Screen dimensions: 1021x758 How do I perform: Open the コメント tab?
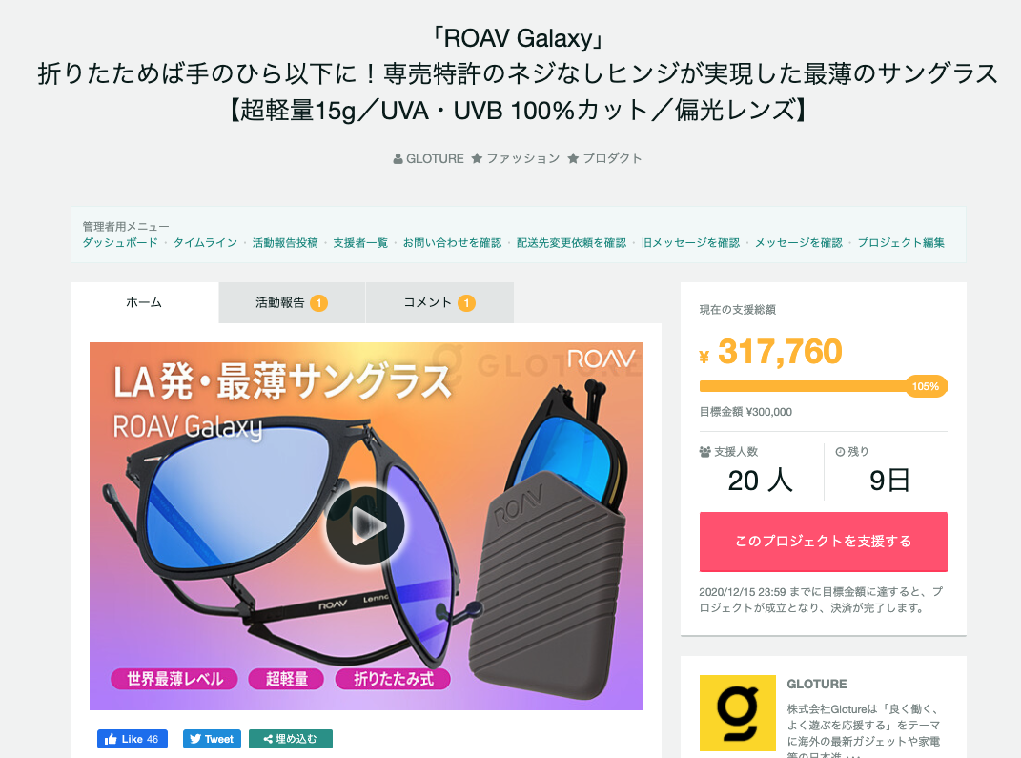tap(439, 303)
